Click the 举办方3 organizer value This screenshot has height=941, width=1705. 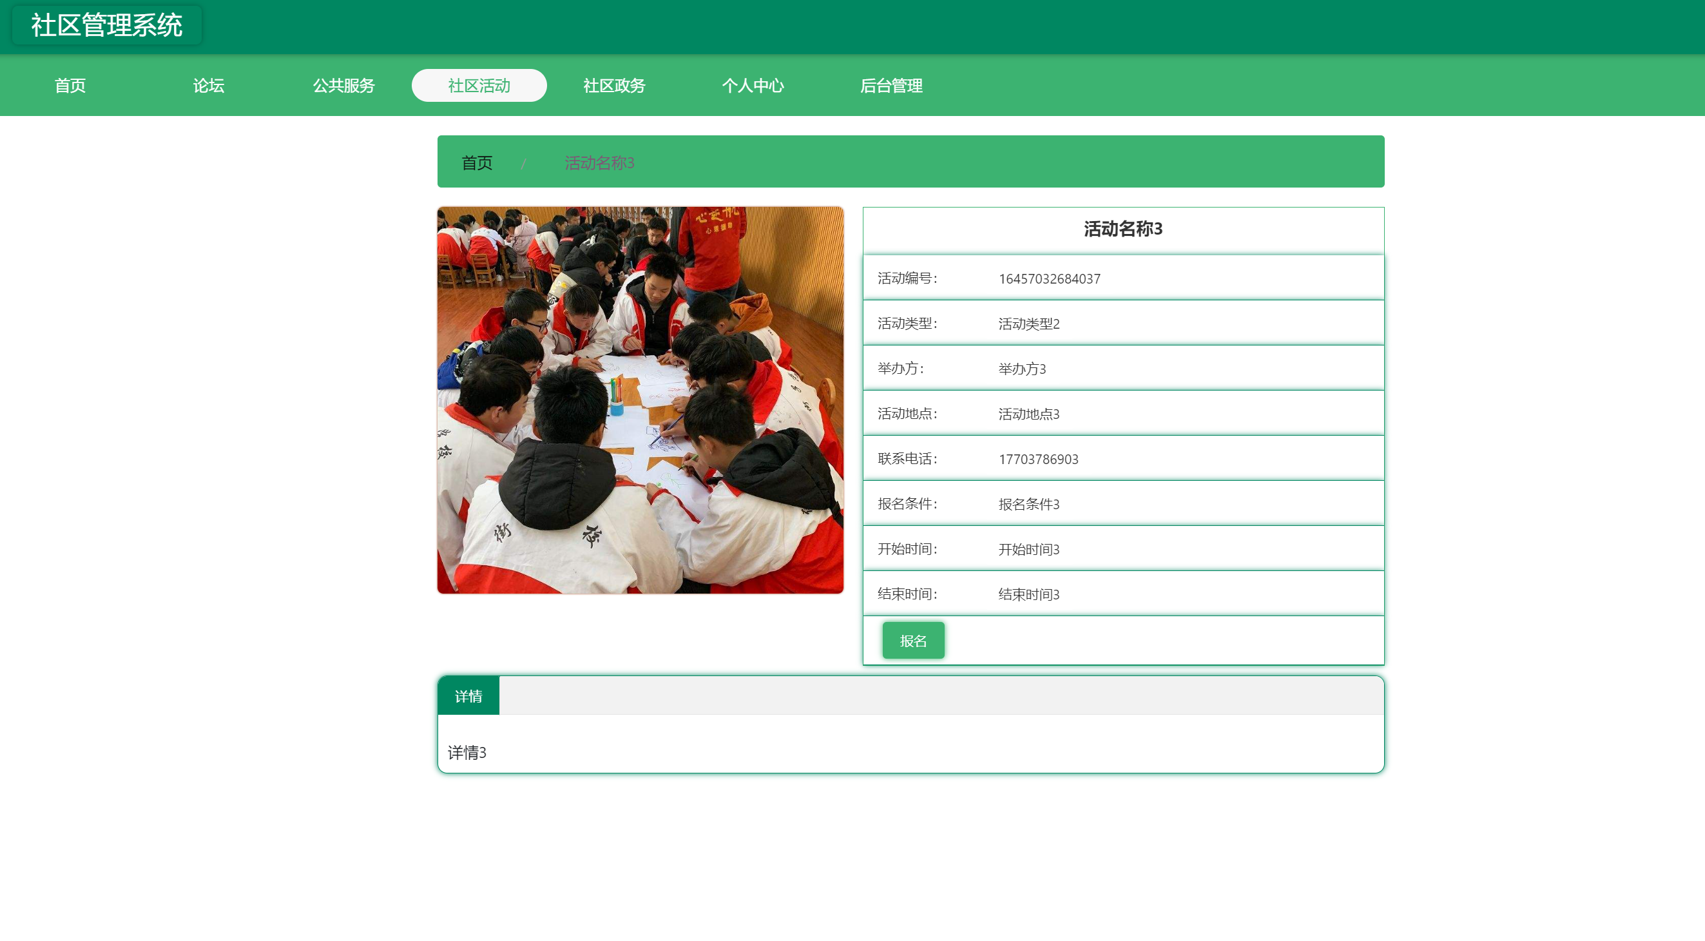1022,369
